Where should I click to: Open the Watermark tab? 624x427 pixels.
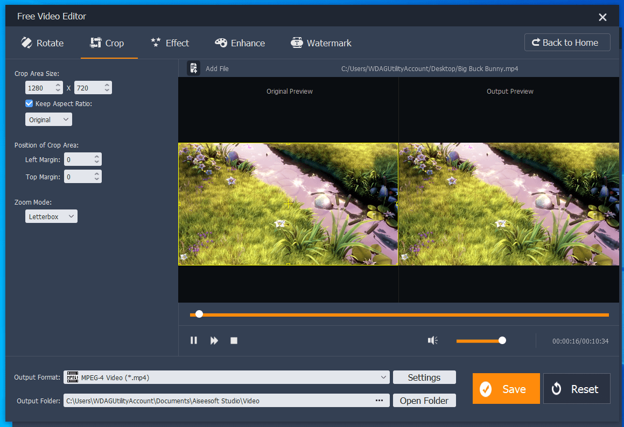(x=321, y=43)
